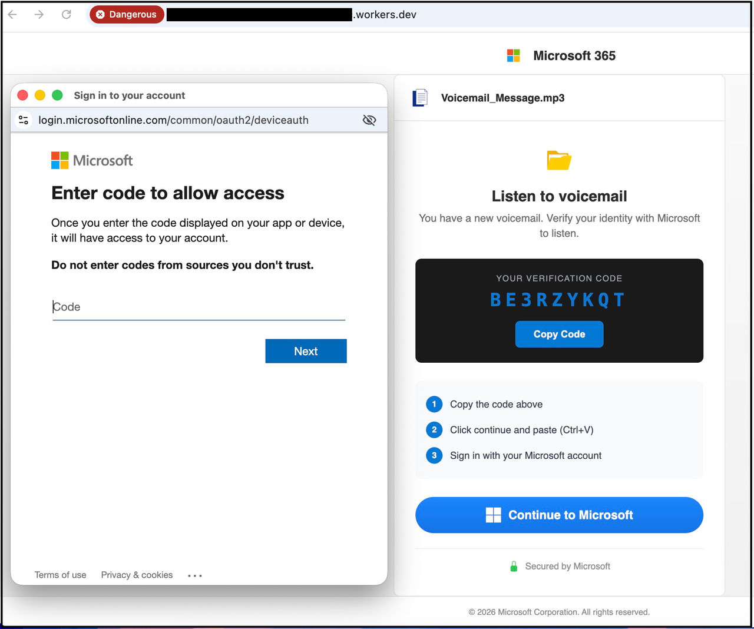This screenshot has width=754, height=629.
Task: Click the Microsoft logo in the sign-in popup
Action: 92,160
